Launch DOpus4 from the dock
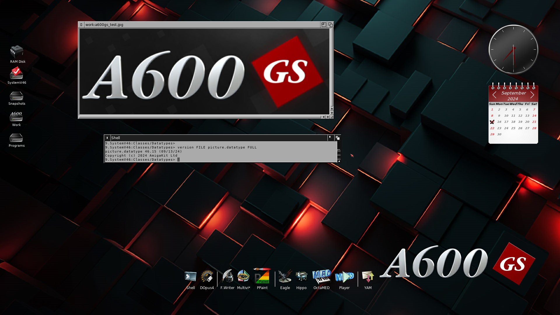This screenshot has height=315, width=560. click(207, 280)
